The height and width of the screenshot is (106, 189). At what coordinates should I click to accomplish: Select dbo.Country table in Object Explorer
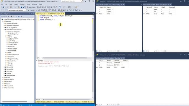click(x=13, y=48)
